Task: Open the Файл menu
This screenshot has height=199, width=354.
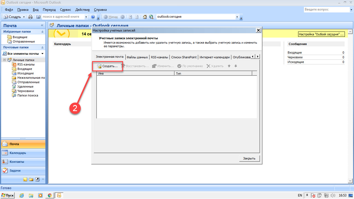Action: (x=9, y=10)
